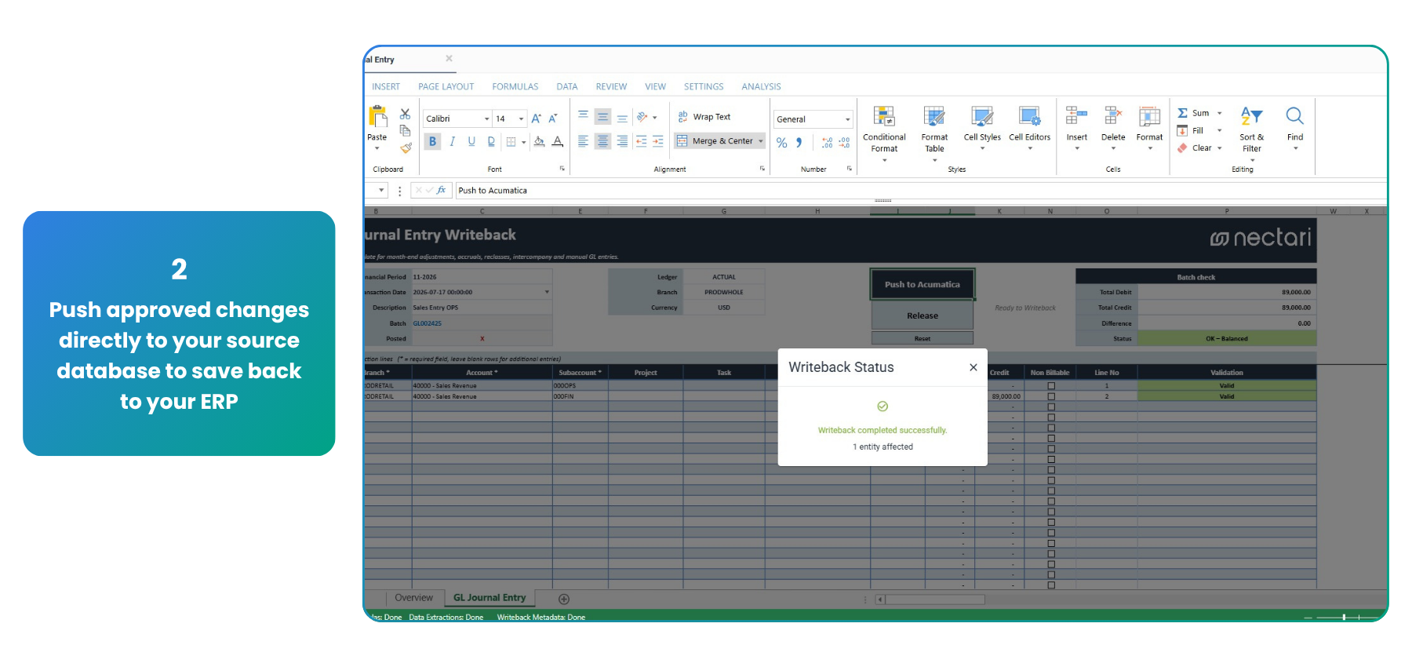Open the GL002425 batch link

pyautogui.click(x=428, y=323)
